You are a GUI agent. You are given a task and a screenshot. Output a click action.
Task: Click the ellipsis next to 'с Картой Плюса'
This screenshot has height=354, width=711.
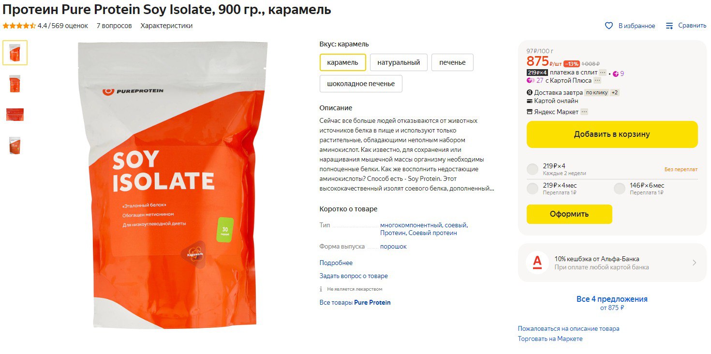coord(597,81)
